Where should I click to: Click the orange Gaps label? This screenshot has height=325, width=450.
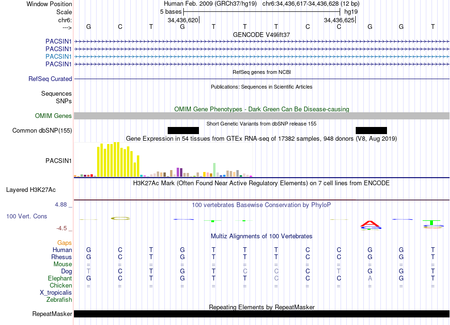tap(64, 243)
